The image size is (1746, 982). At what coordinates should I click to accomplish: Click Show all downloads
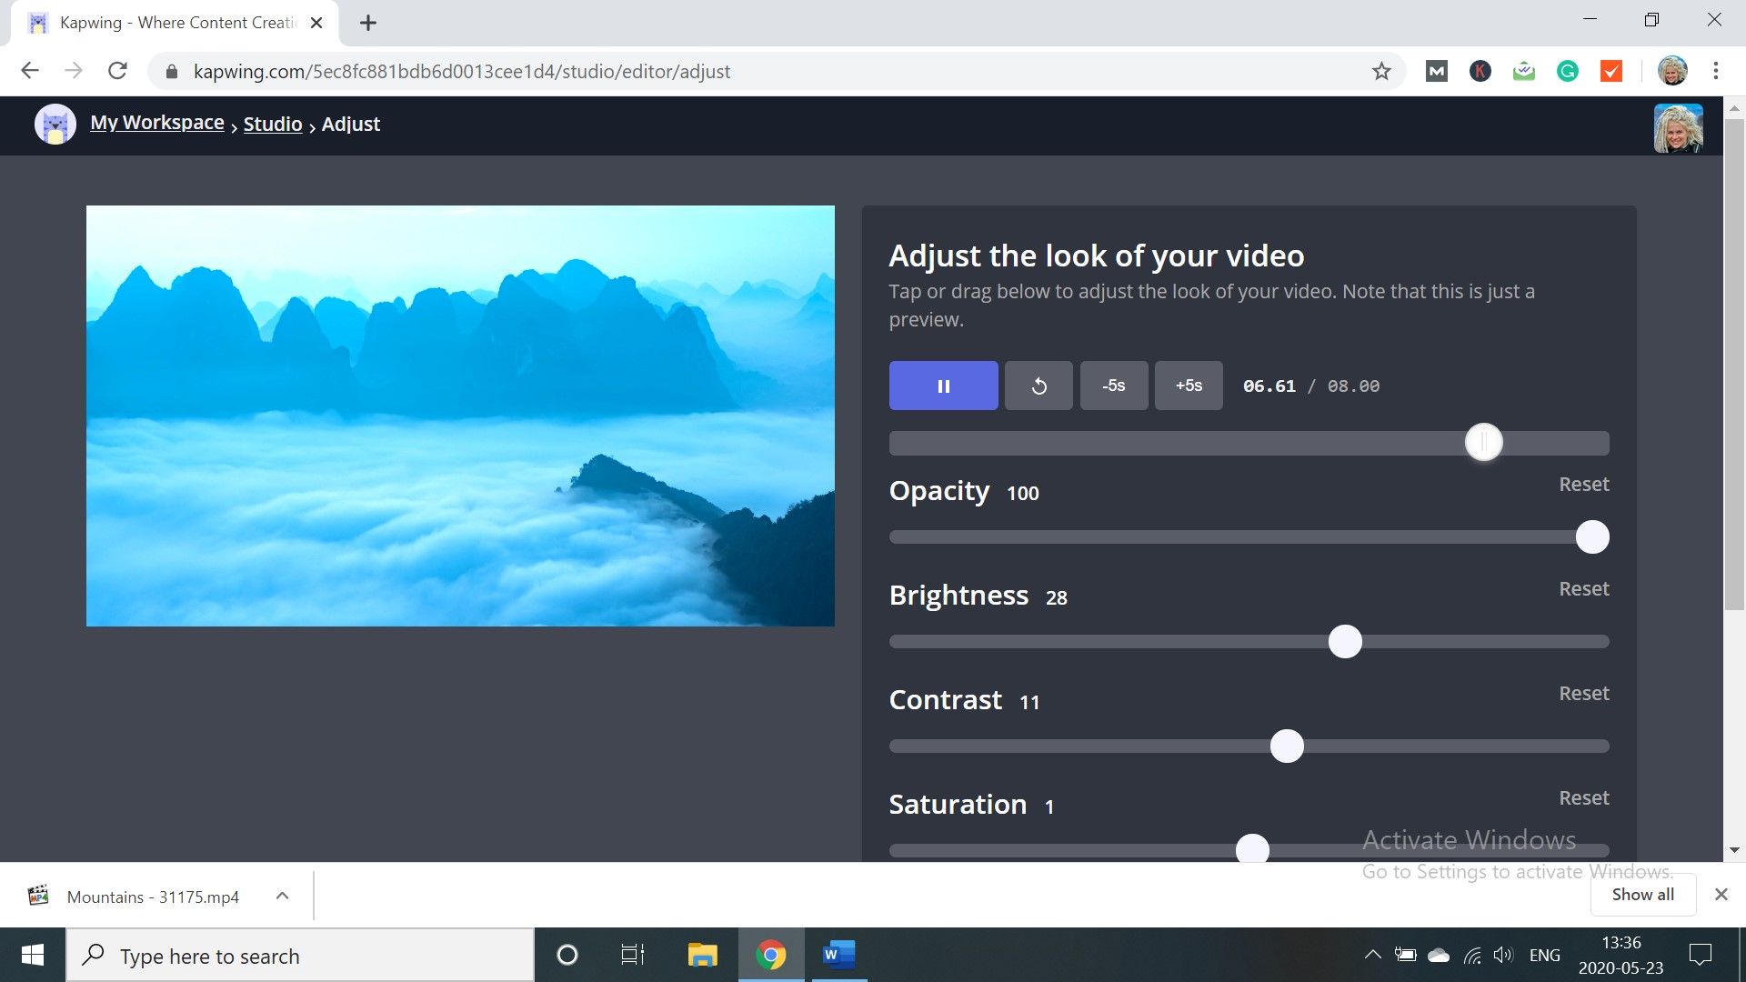point(1642,894)
